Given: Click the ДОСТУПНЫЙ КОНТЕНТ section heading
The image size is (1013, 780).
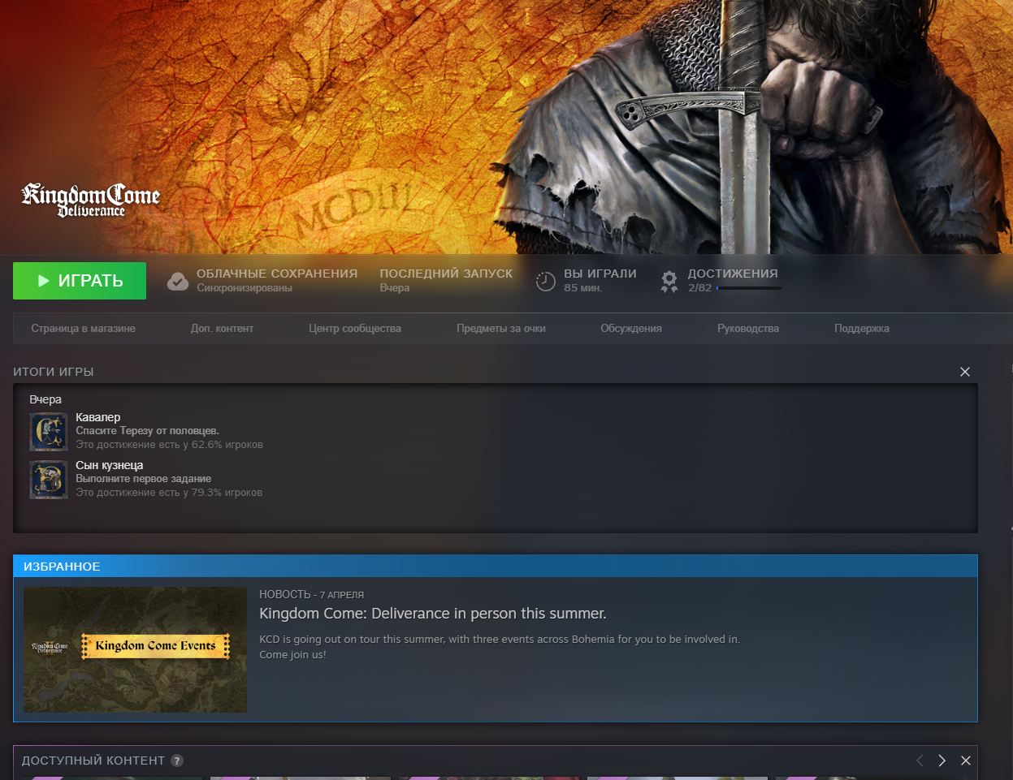Looking at the screenshot, I should coord(93,761).
